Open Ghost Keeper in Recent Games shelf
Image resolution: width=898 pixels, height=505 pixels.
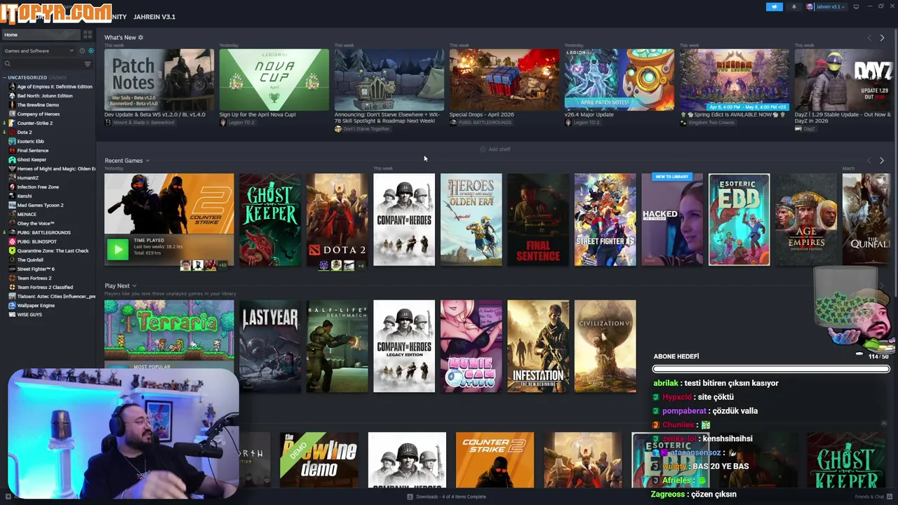coord(270,220)
